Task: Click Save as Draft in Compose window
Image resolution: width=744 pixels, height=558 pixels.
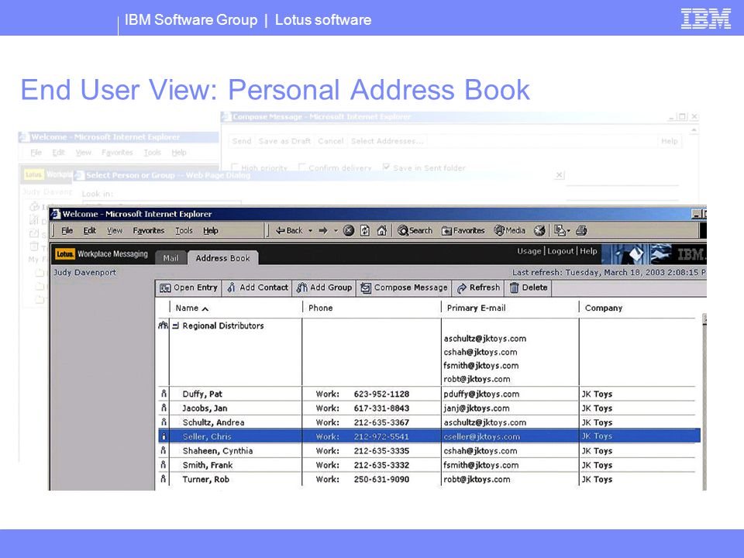Action: (284, 141)
